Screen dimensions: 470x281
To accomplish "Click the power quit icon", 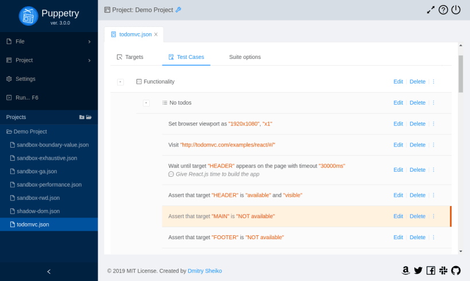I will point(456,10).
